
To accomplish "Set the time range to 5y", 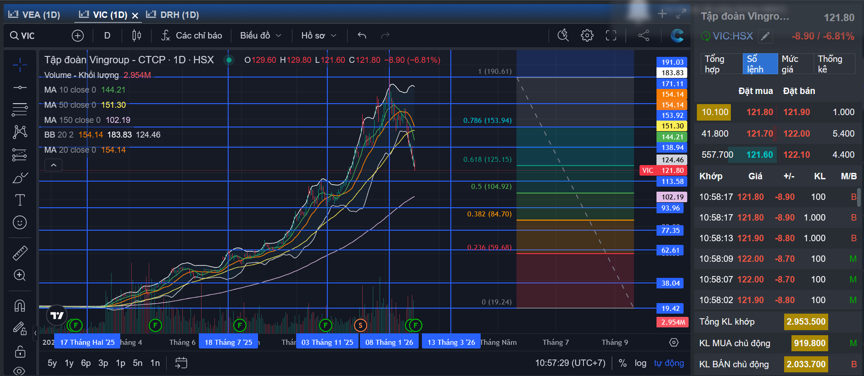I will (x=52, y=363).
